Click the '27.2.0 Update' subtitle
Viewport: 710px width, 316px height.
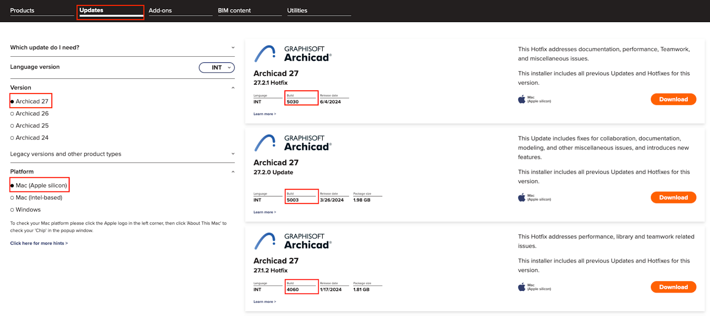(x=273, y=172)
